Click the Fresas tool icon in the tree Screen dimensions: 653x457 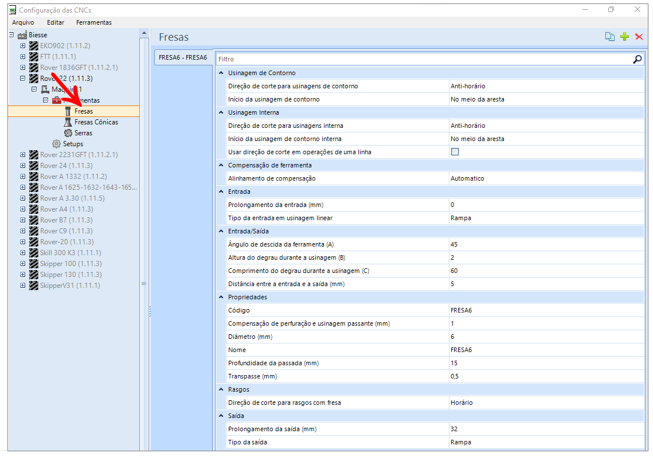[68, 111]
